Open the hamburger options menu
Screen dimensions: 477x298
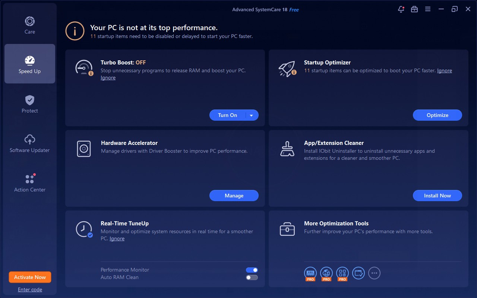(x=428, y=9)
